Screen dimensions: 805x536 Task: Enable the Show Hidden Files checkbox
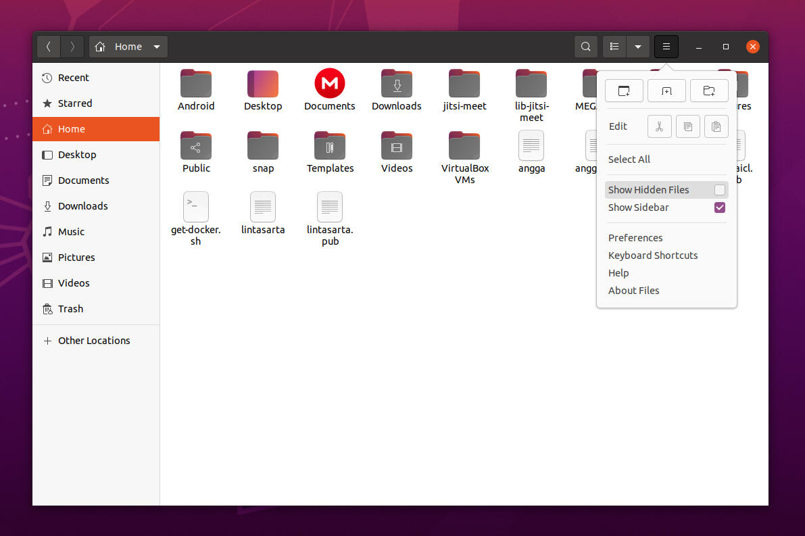pos(720,190)
